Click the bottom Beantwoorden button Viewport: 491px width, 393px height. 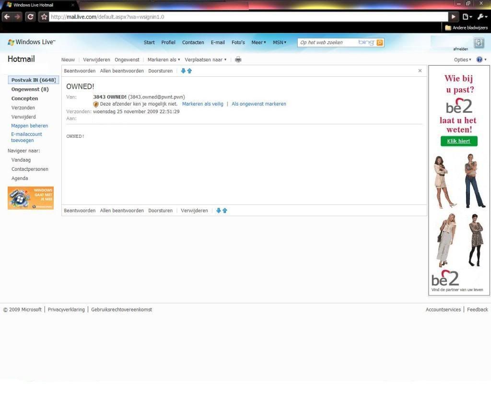pos(80,211)
